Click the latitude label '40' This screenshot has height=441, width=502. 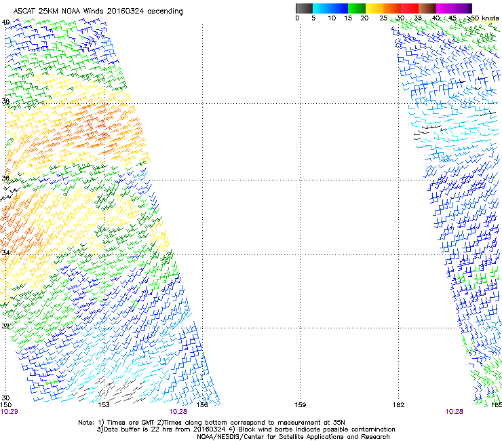5,22
